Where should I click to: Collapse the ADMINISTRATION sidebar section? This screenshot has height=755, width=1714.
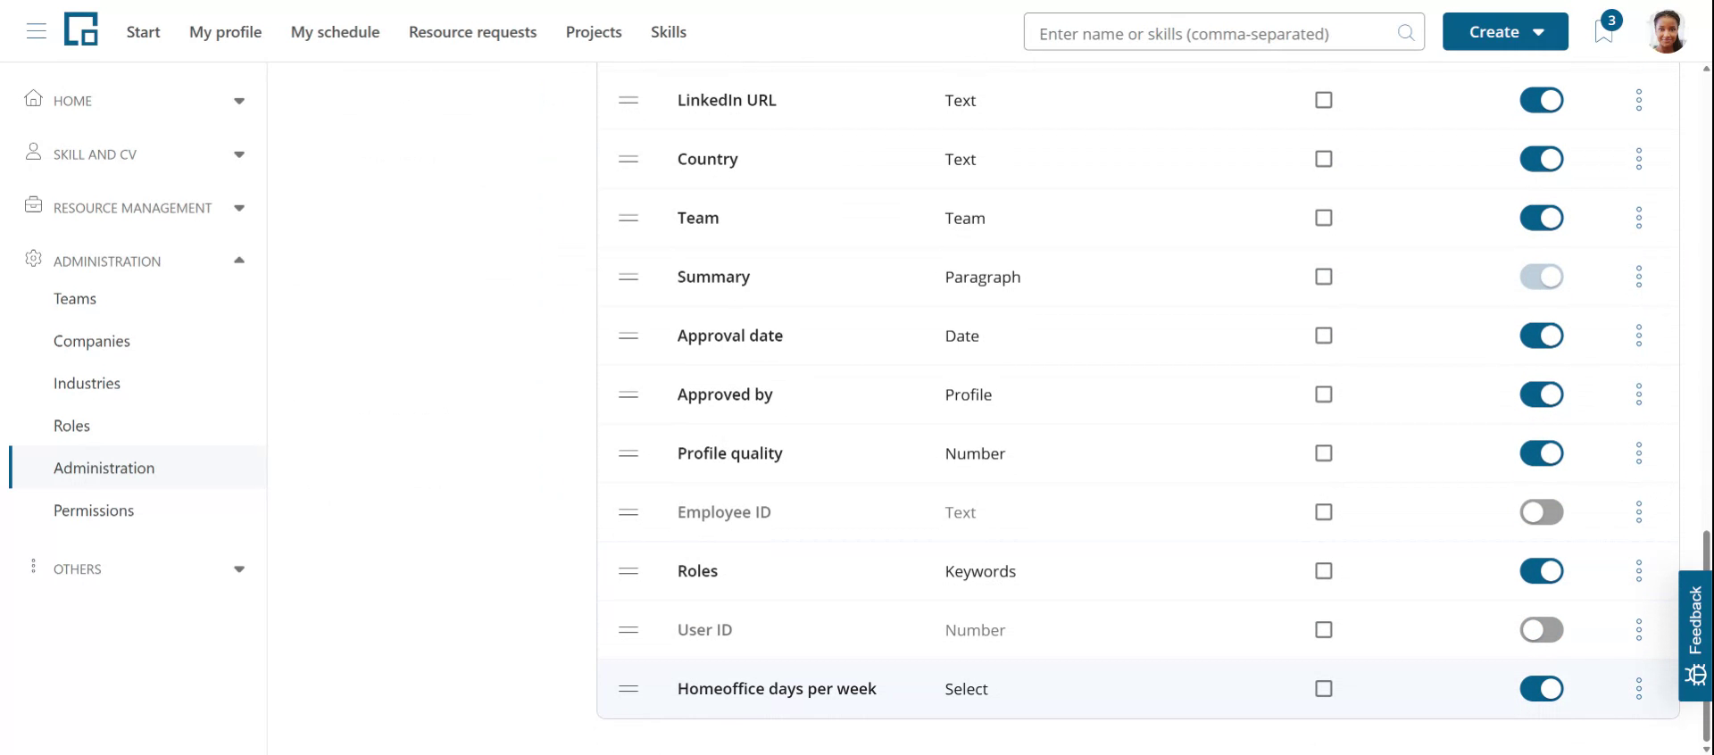(x=134, y=261)
